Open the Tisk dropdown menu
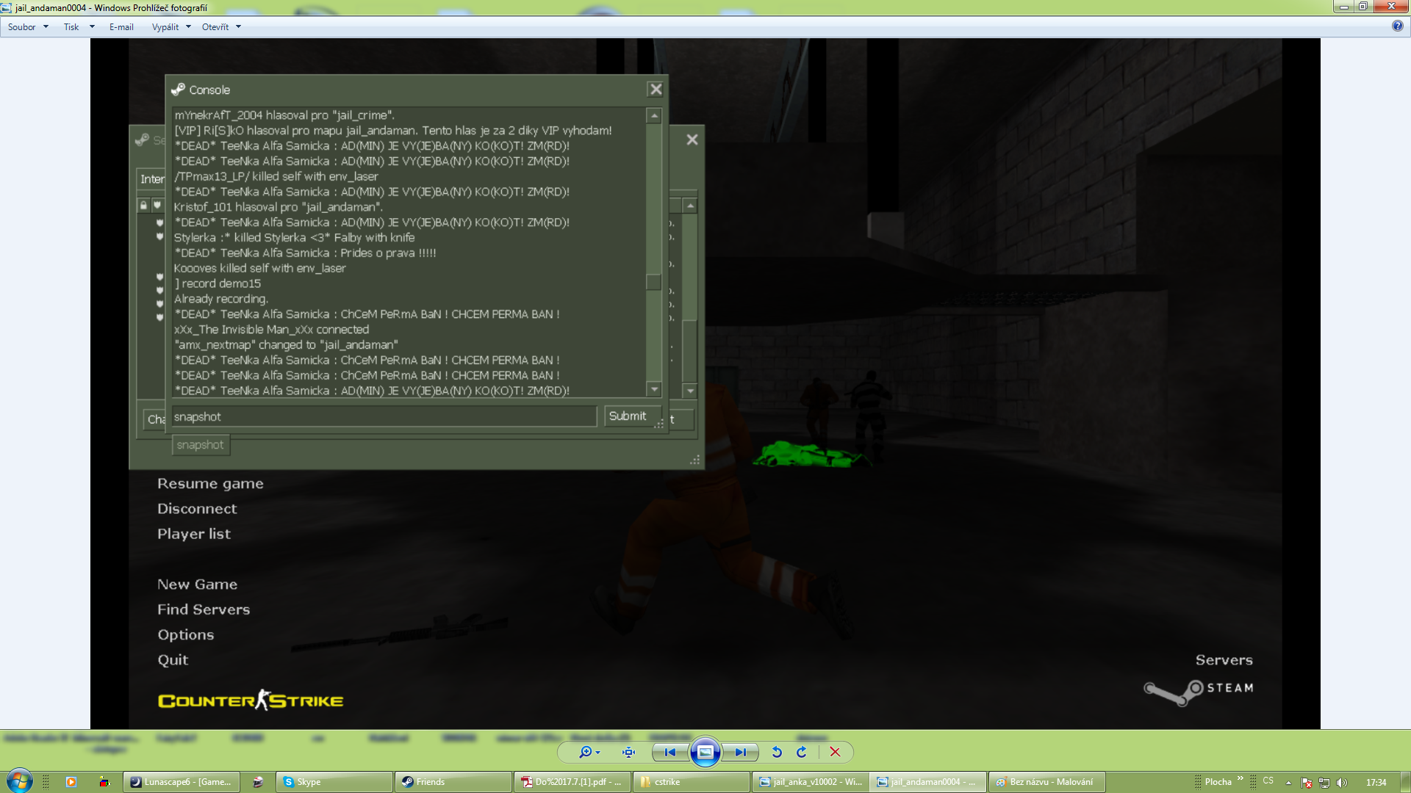The height and width of the screenshot is (793, 1411). [x=79, y=27]
